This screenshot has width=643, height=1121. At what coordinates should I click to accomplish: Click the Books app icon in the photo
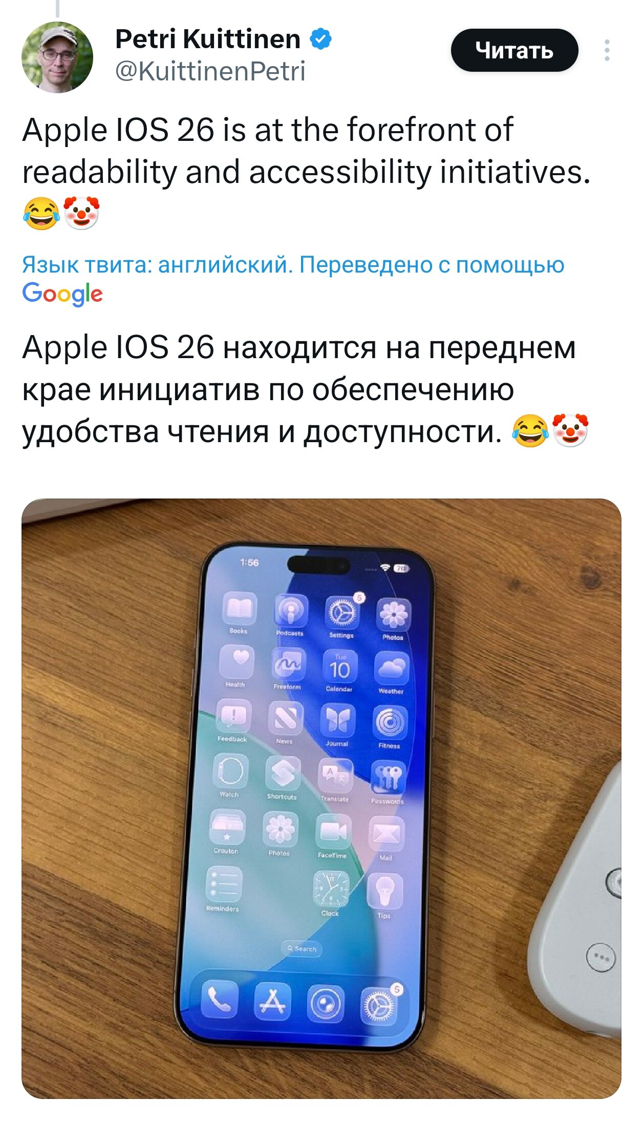[239, 609]
